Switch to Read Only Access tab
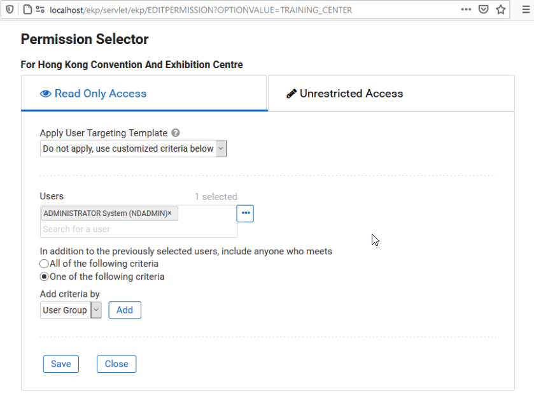The height and width of the screenshot is (402, 534). pyautogui.click(x=144, y=94)
